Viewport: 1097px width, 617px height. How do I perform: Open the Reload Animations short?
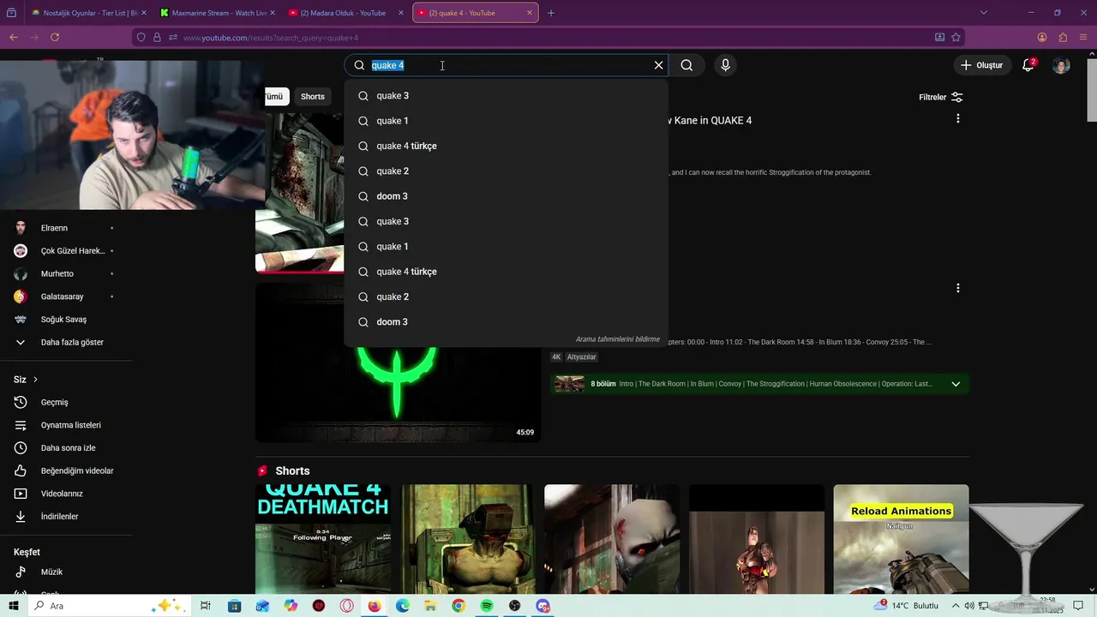coord(901,539)
